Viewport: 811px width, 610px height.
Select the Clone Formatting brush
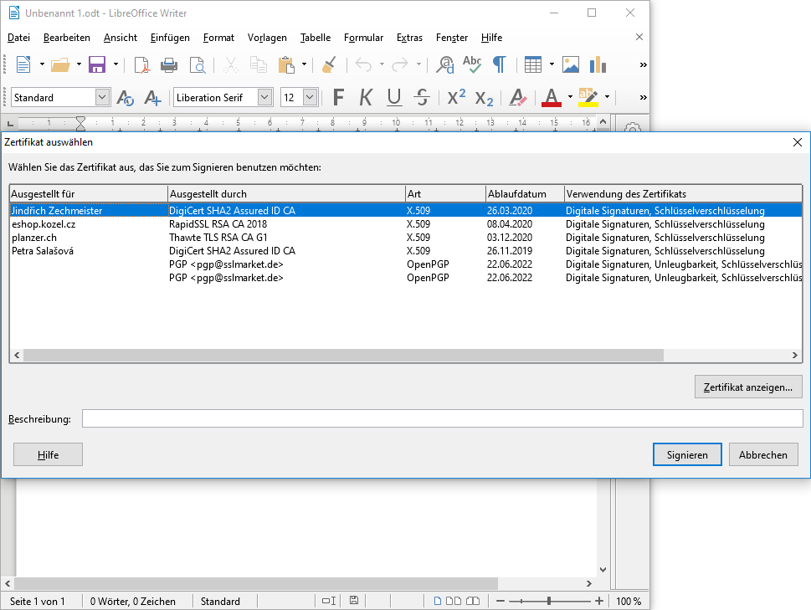(x=329, y=65)
